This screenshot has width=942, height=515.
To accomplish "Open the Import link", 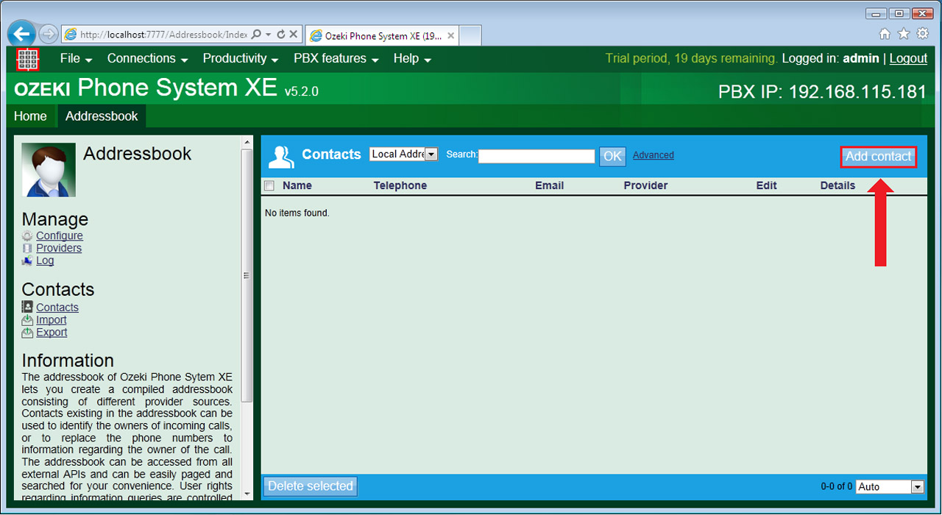I will click(52, 320).
